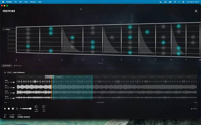Open Spotlight search in the menu bar
This screenshot has height=125, width=201.
click(x=179, y=2)
